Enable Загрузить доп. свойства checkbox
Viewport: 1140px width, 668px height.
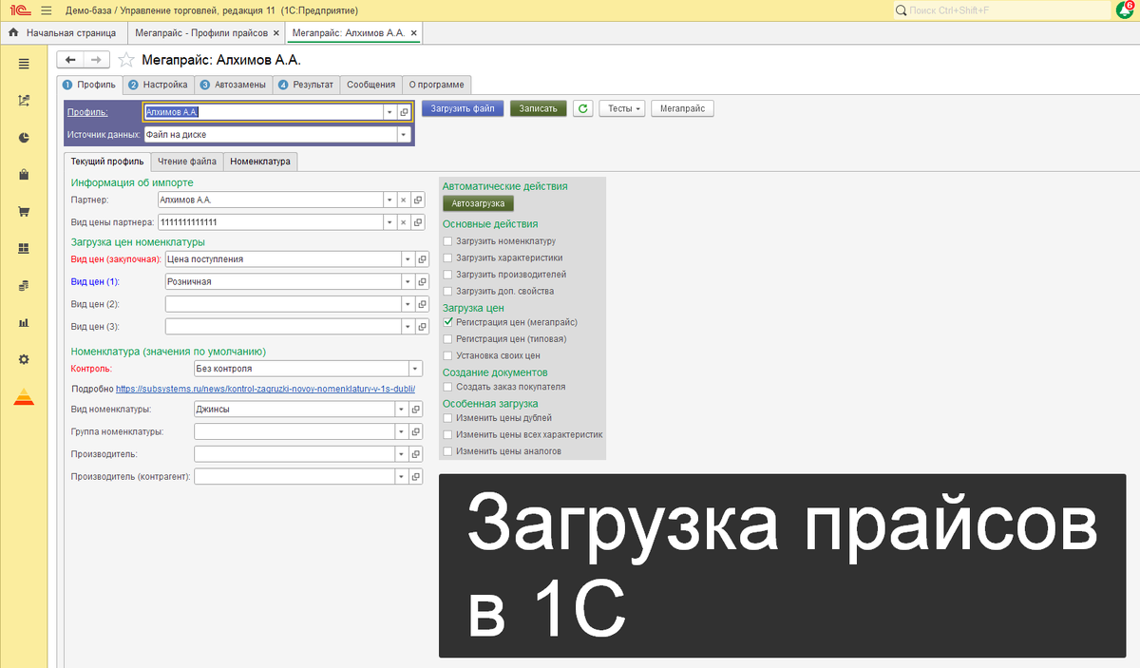(448, 291)
